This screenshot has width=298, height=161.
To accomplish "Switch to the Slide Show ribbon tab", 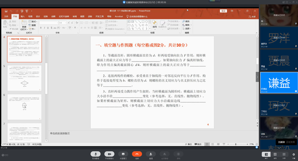I will pos(62,16).
